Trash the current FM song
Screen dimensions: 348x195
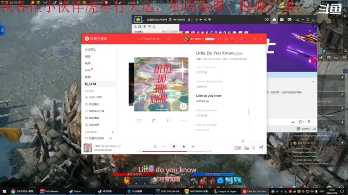click(154, 120)
